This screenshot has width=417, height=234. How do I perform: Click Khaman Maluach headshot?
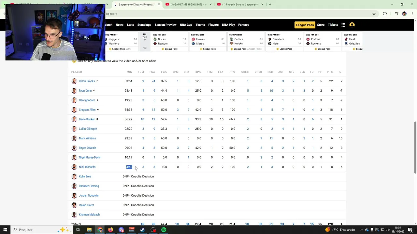point(74,214)
